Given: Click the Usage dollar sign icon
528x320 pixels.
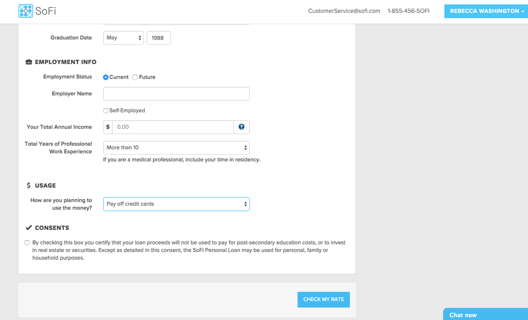Looking at the screenshot, I should pos(29,186).
